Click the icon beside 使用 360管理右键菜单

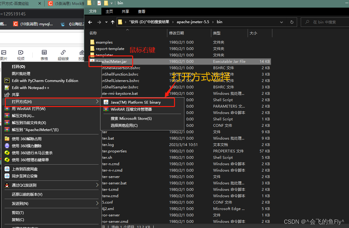click(x=7, y=160)
